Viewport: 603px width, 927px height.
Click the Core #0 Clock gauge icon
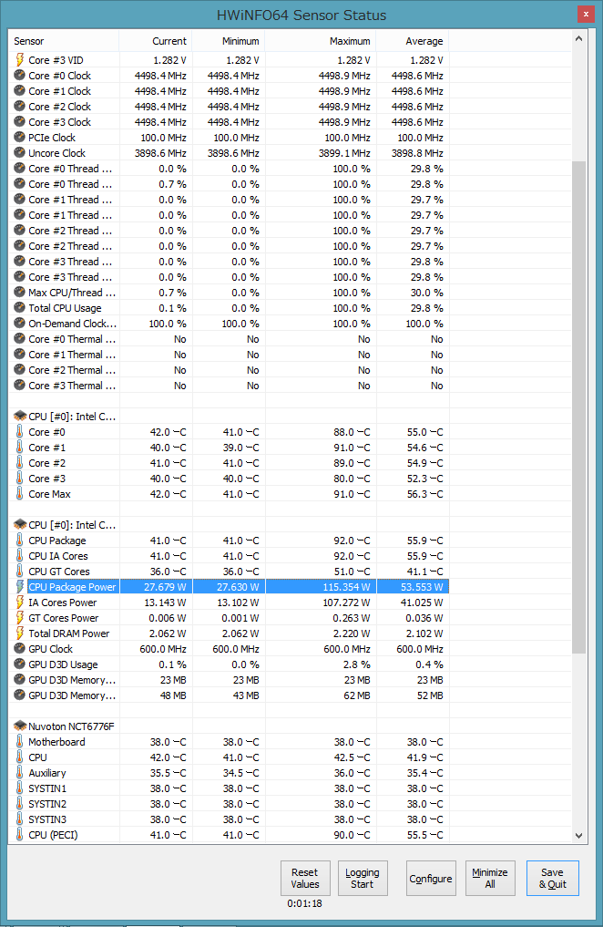pyautogui.click(x=19, y=75)
